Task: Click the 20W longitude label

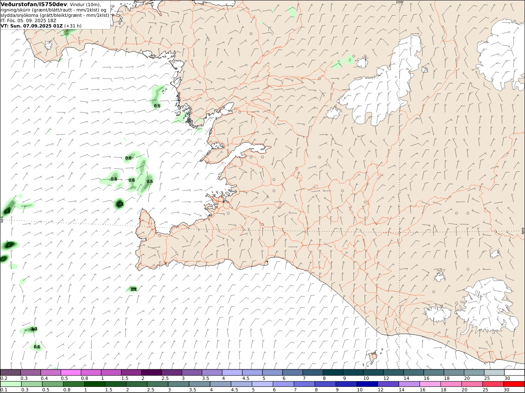Action: (x=399, y=2)
